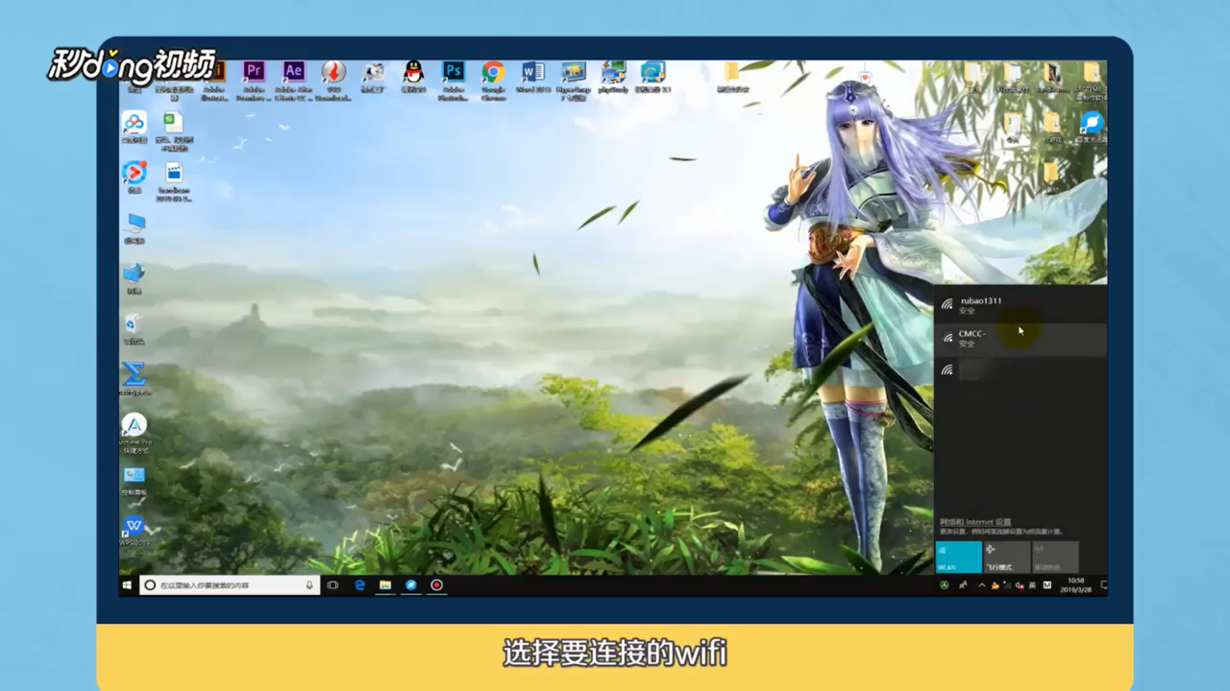Open Adobe Premiere Pro desktop shortcut
1230x691 pixels.
(x=254, y=78)
